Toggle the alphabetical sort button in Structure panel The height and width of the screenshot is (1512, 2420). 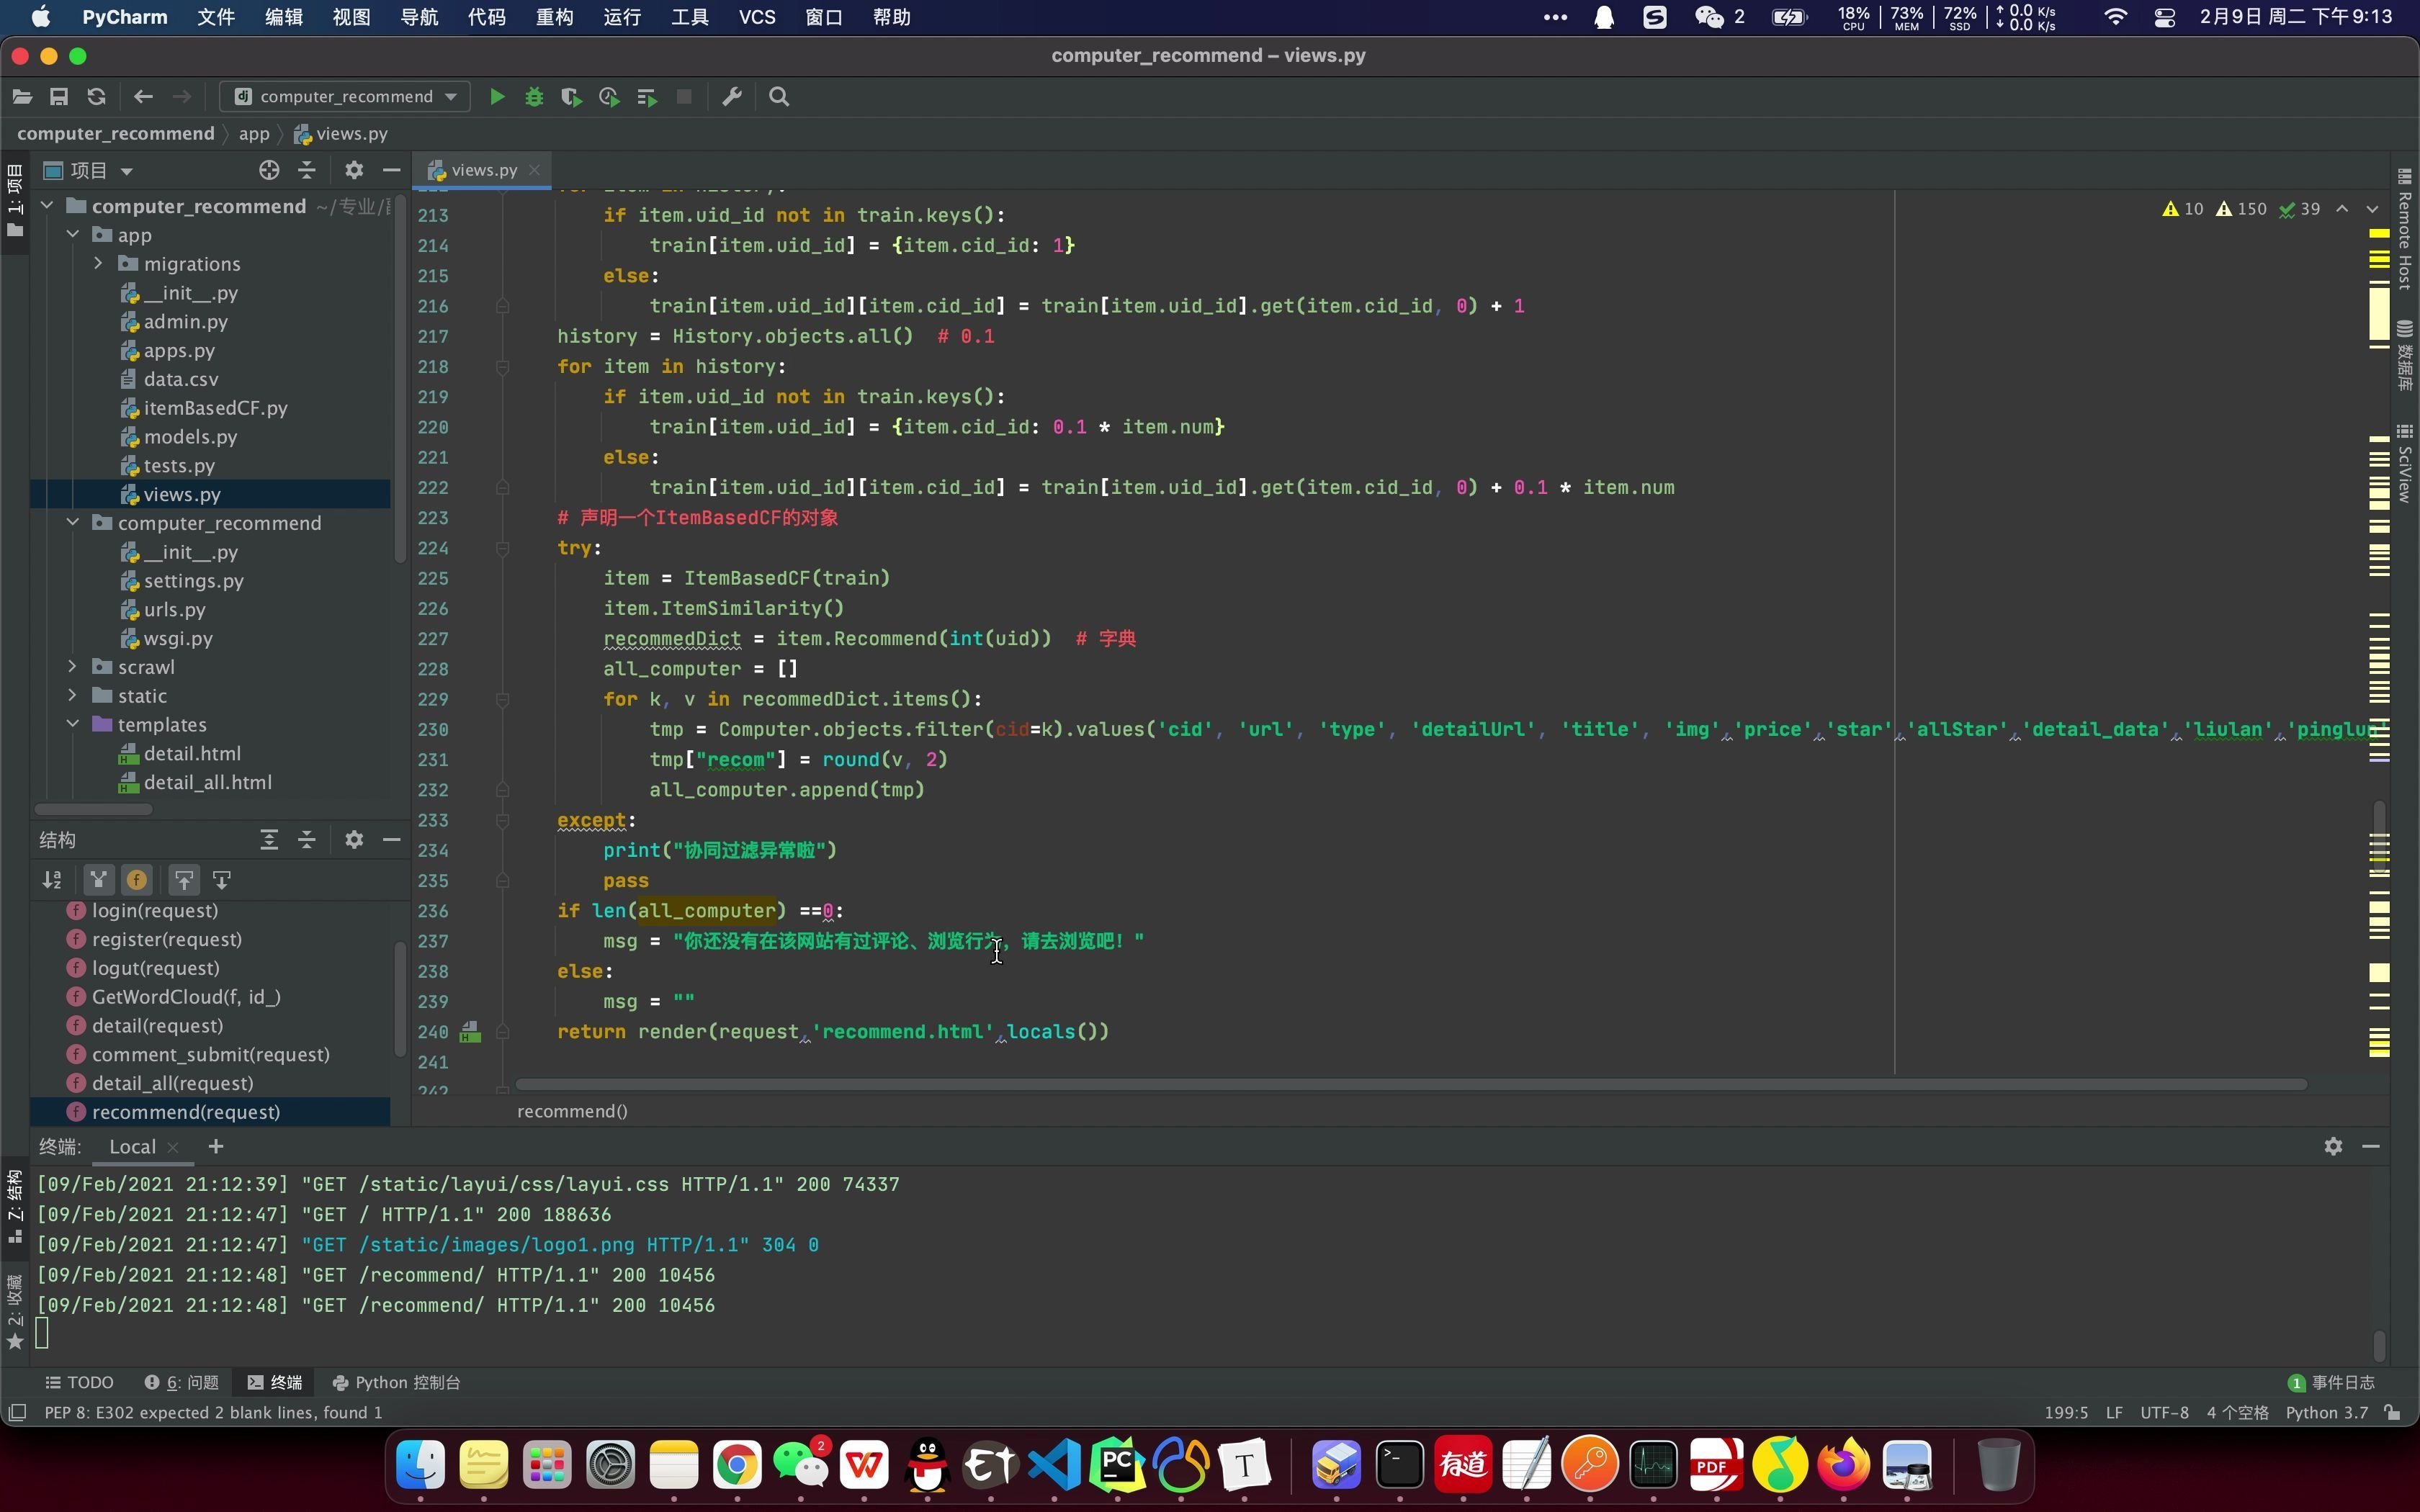(52, 880)
